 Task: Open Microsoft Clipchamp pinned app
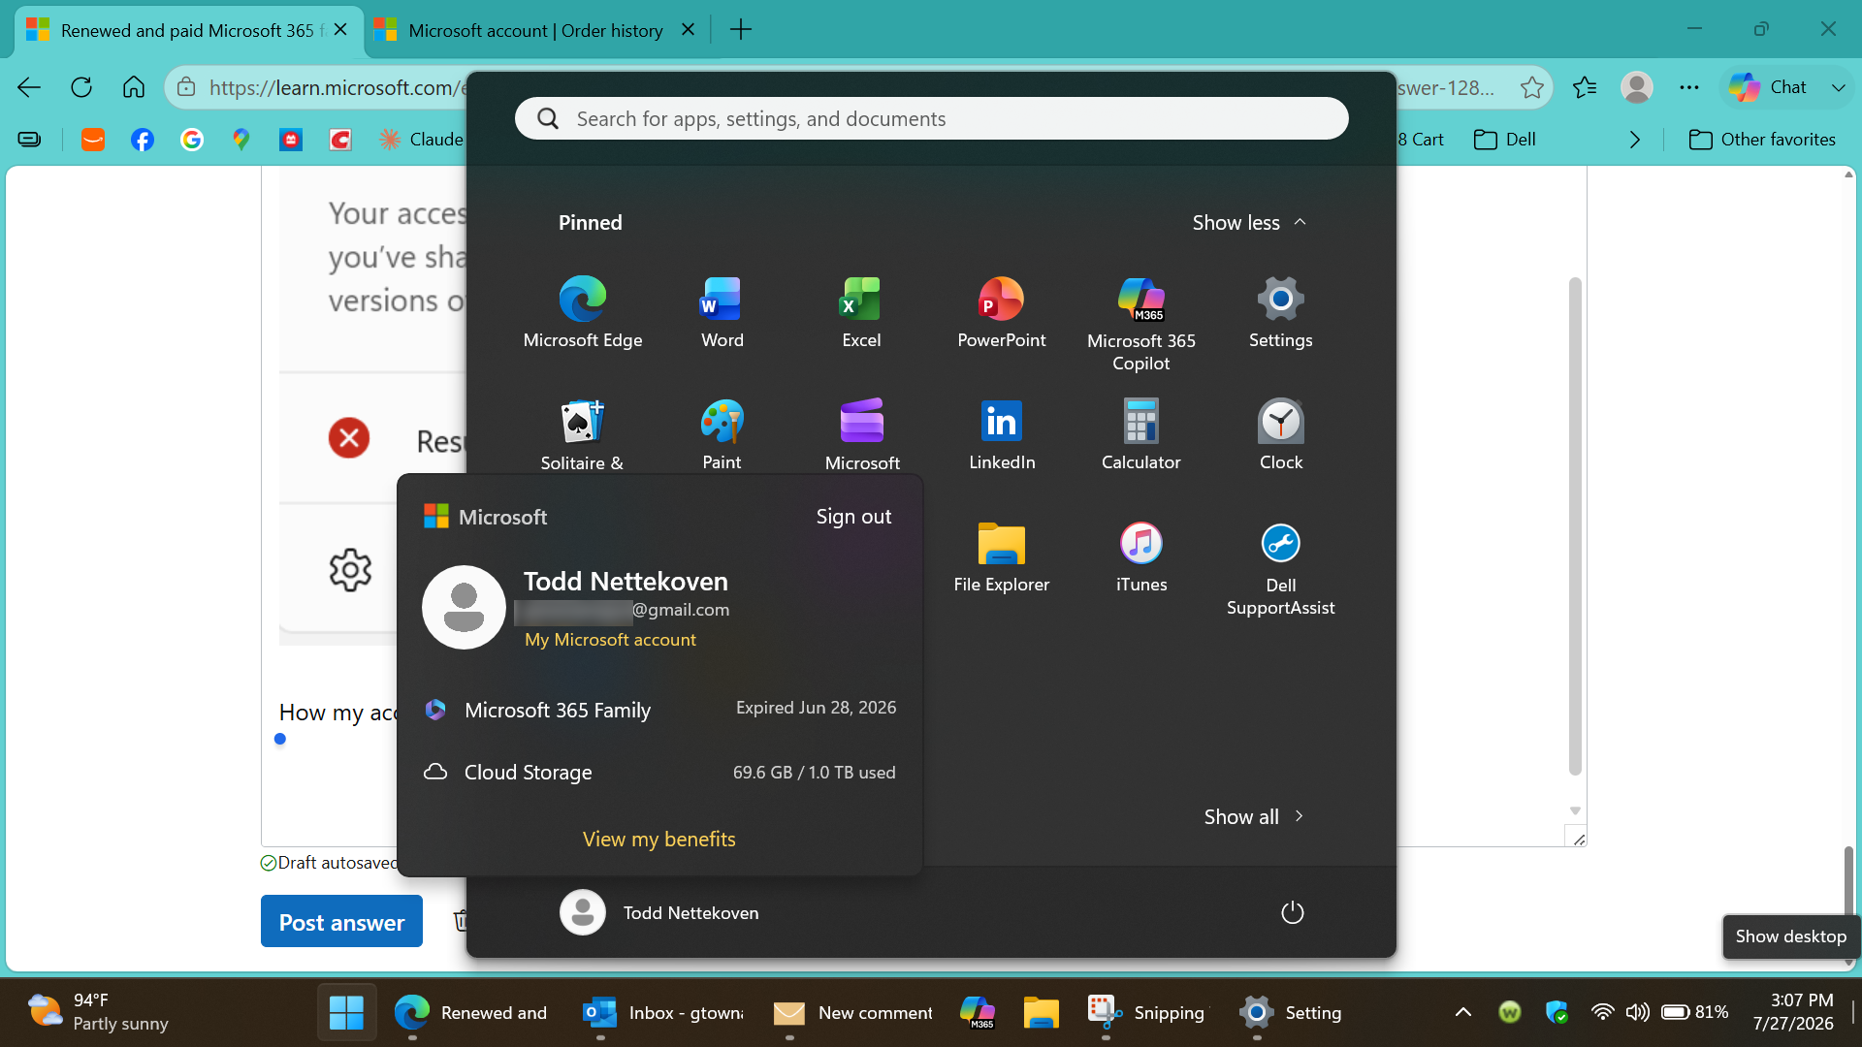pyautogui.click(x=862, y=433)
